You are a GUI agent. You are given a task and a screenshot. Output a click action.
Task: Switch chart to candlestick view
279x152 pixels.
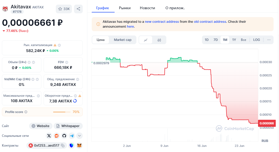159,40
